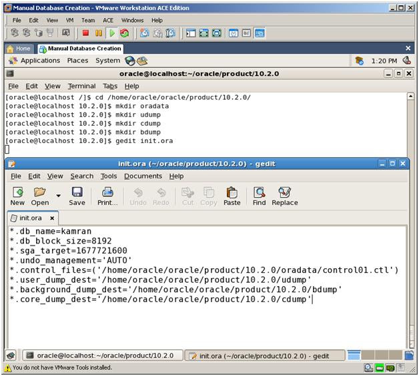
Task: Open gedit Documents menu
Action: pyautogui.click(x=143, y=176)
